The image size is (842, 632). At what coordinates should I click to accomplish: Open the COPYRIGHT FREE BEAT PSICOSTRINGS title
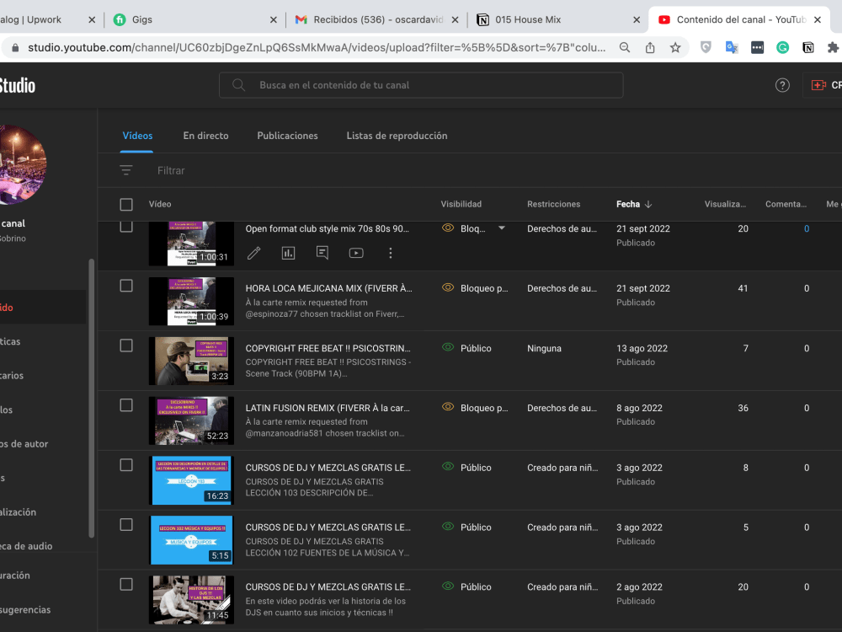tap(328, 348)
